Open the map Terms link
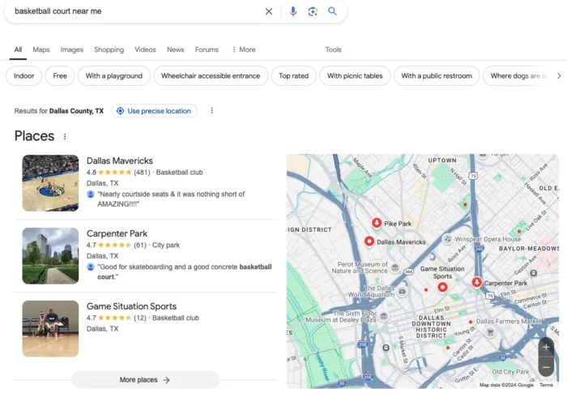Image resolution: width=567 pixels, height=397 pixels. [546, 385]
